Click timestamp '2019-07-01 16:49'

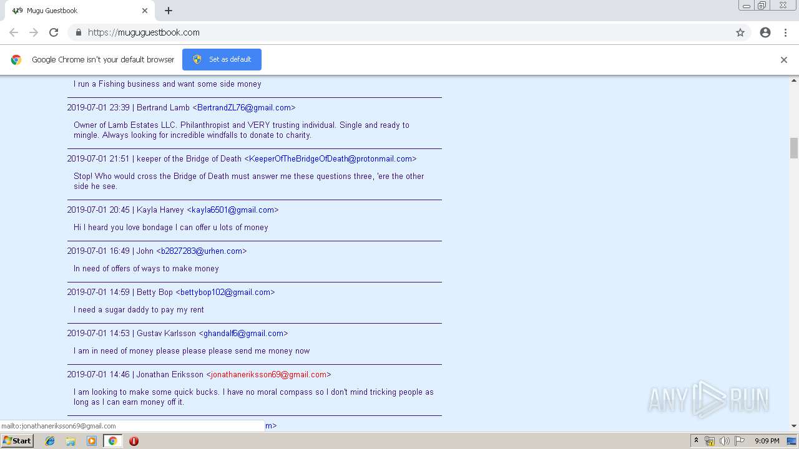(x=99, y=251)
